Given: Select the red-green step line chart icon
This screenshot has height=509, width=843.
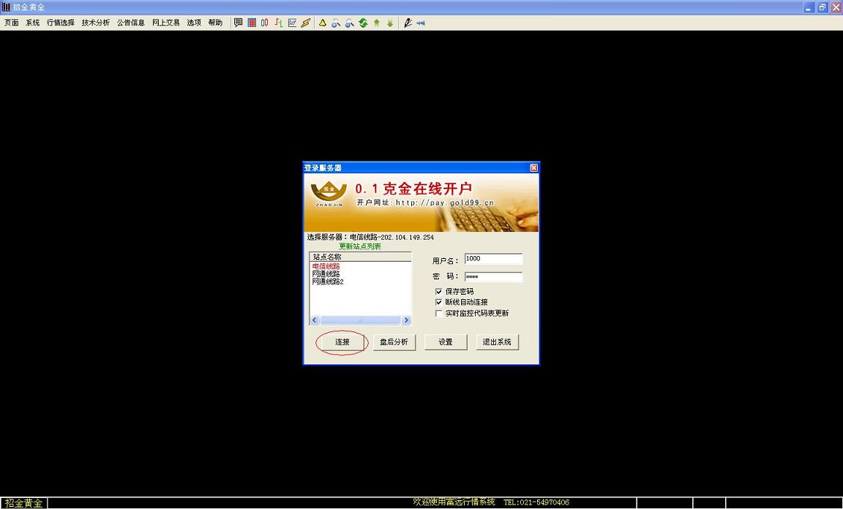Looking at the screenshot, I should coord(279,23).
